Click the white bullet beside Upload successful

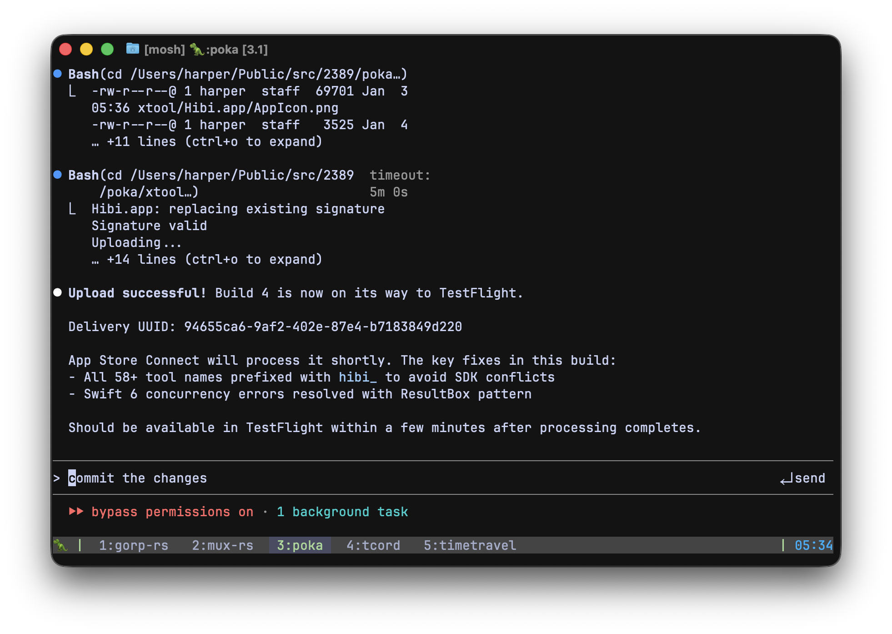tap(58, 292)
